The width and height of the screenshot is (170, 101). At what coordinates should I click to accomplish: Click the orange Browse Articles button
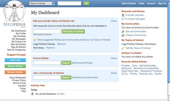[15, 72]
